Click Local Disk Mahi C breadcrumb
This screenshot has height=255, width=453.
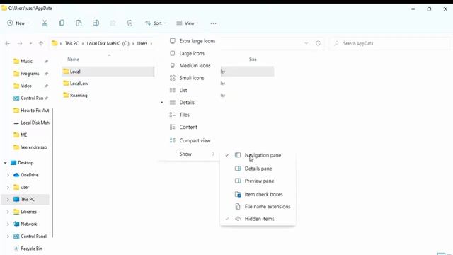coord(108,44)
